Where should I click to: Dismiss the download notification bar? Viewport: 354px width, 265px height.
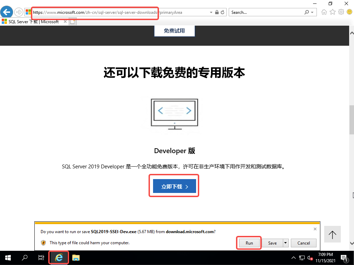(315, 229)
